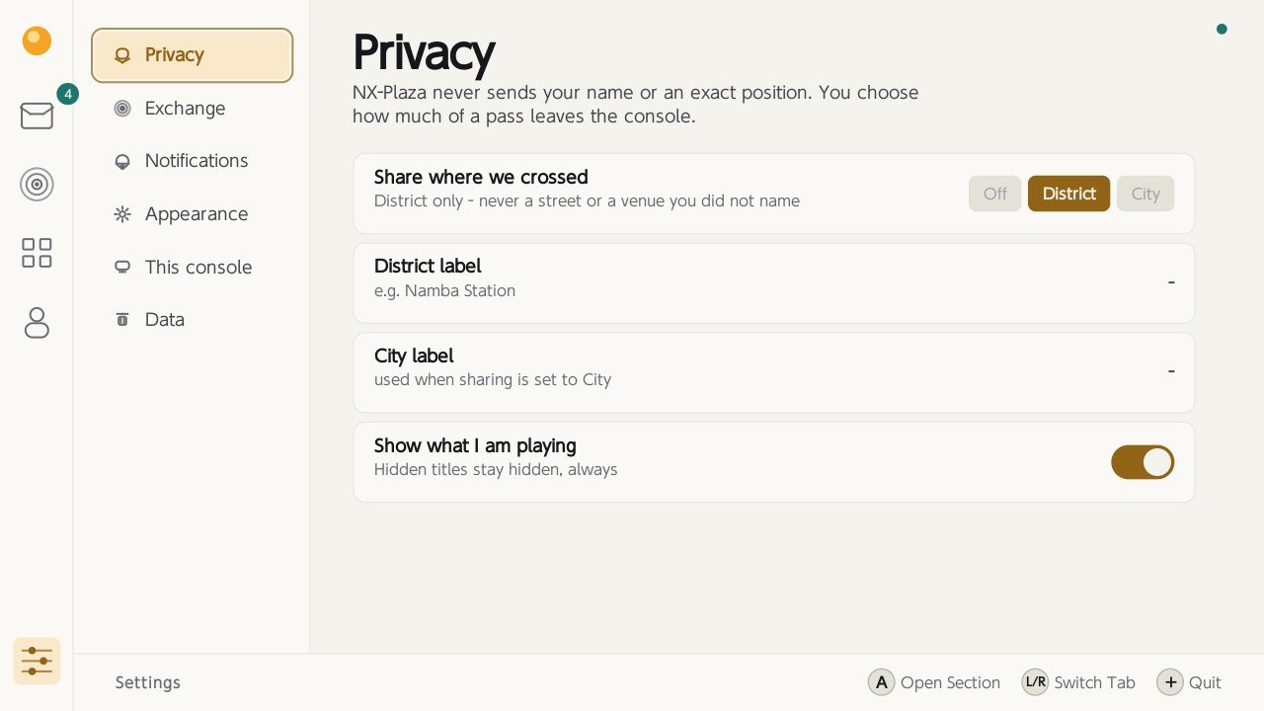
Task: Open the radar target sidebar icon
Action: (37, 185)
